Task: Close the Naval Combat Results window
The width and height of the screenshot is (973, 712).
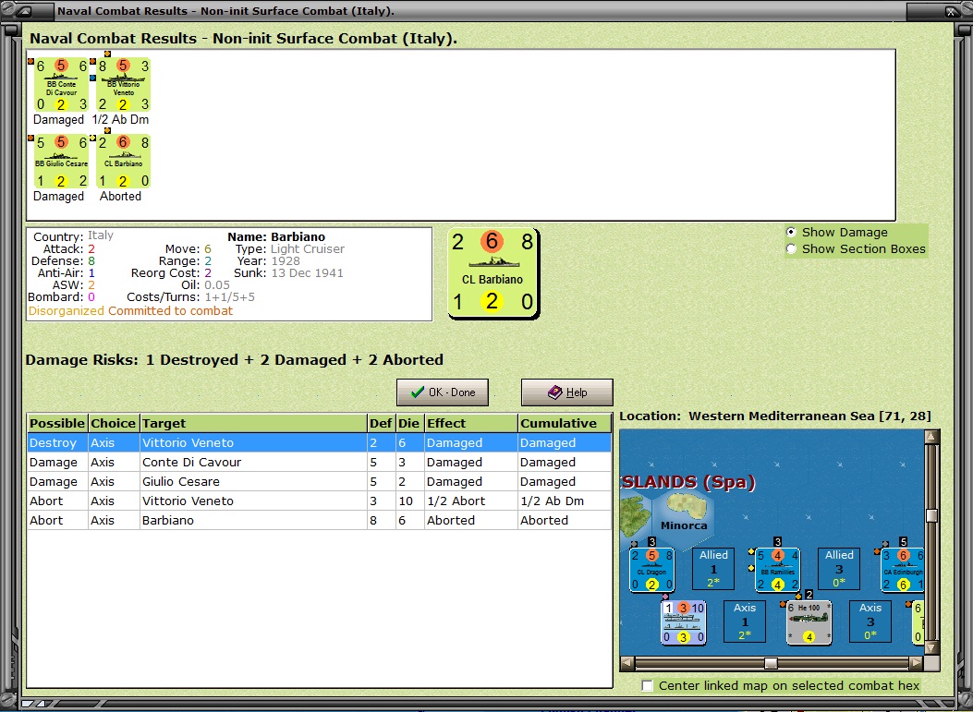Action: tap(951, 11)
